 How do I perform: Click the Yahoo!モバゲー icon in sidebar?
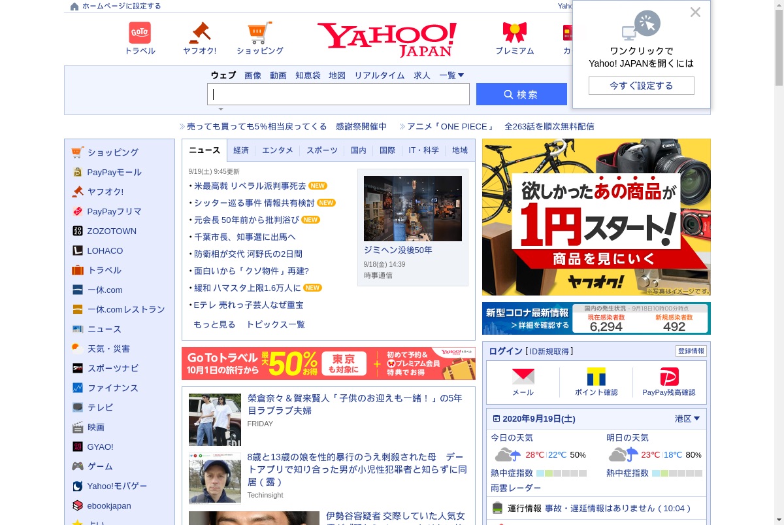[x=78, y=486]
